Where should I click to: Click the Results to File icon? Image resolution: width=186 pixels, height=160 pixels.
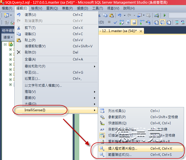pos(169,22)
